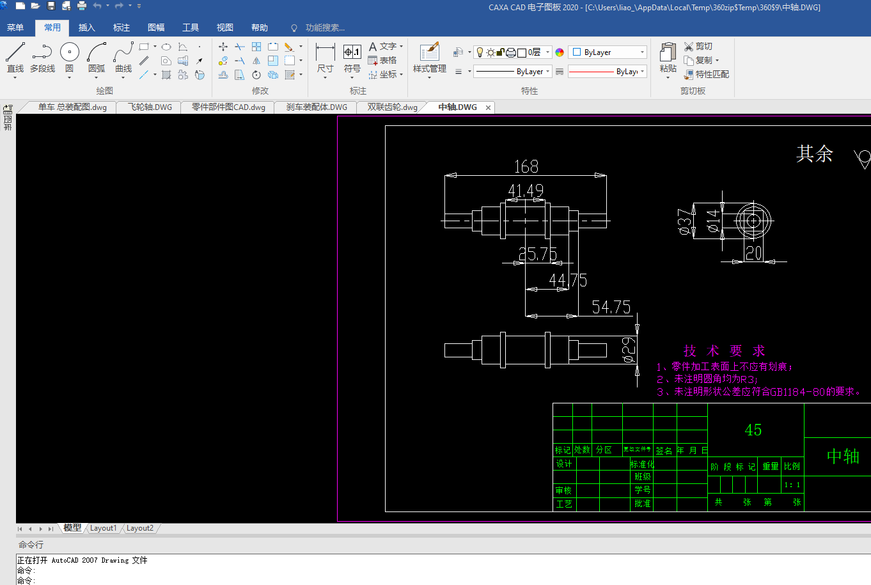The height and width of the screenshot is (585, 871).
Task: Open the color wheel picker
Action: (560, 52)
